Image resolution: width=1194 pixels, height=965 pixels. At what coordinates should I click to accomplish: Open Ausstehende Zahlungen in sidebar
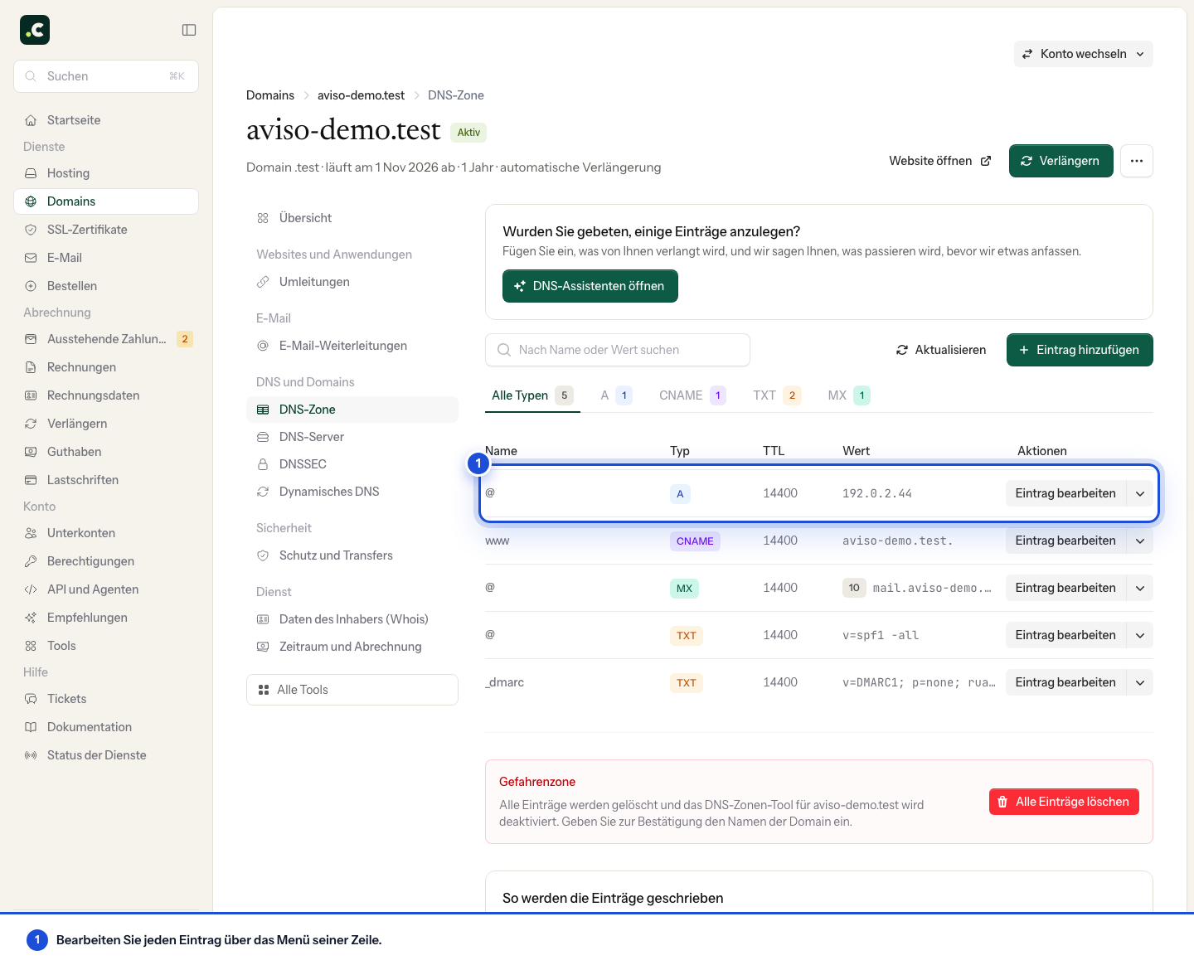click(106, 339)
